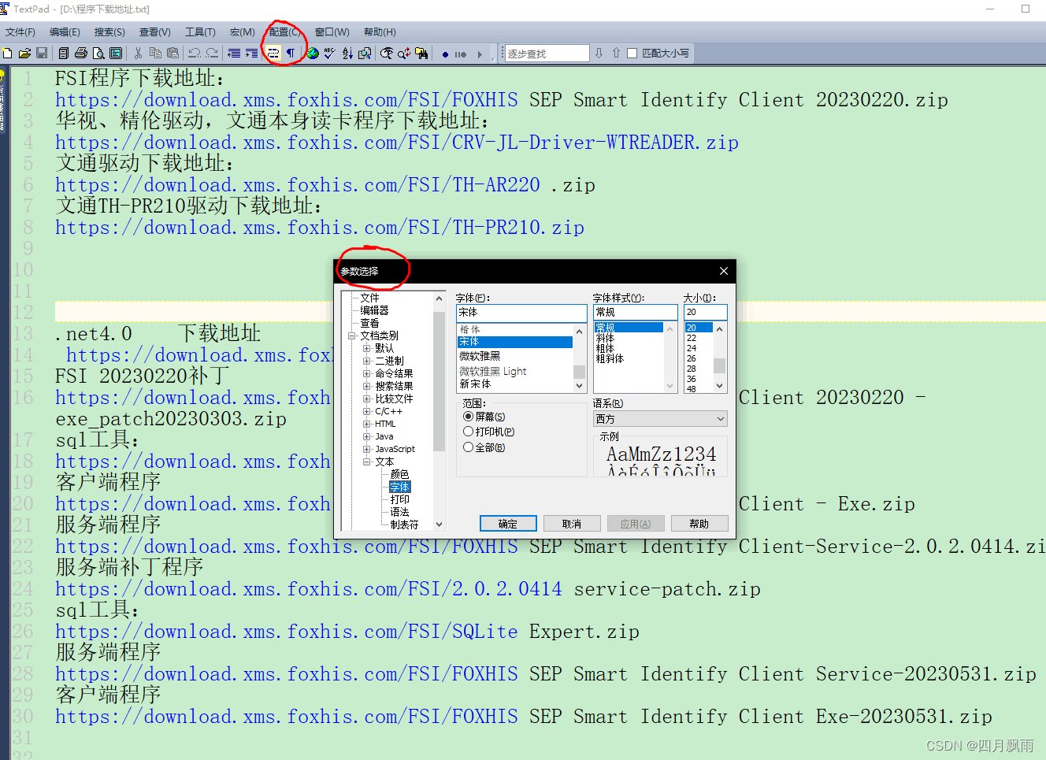The image size is (1046, 760).
Task: Select the 打印机(P) radio button
Action: [468, 432]
